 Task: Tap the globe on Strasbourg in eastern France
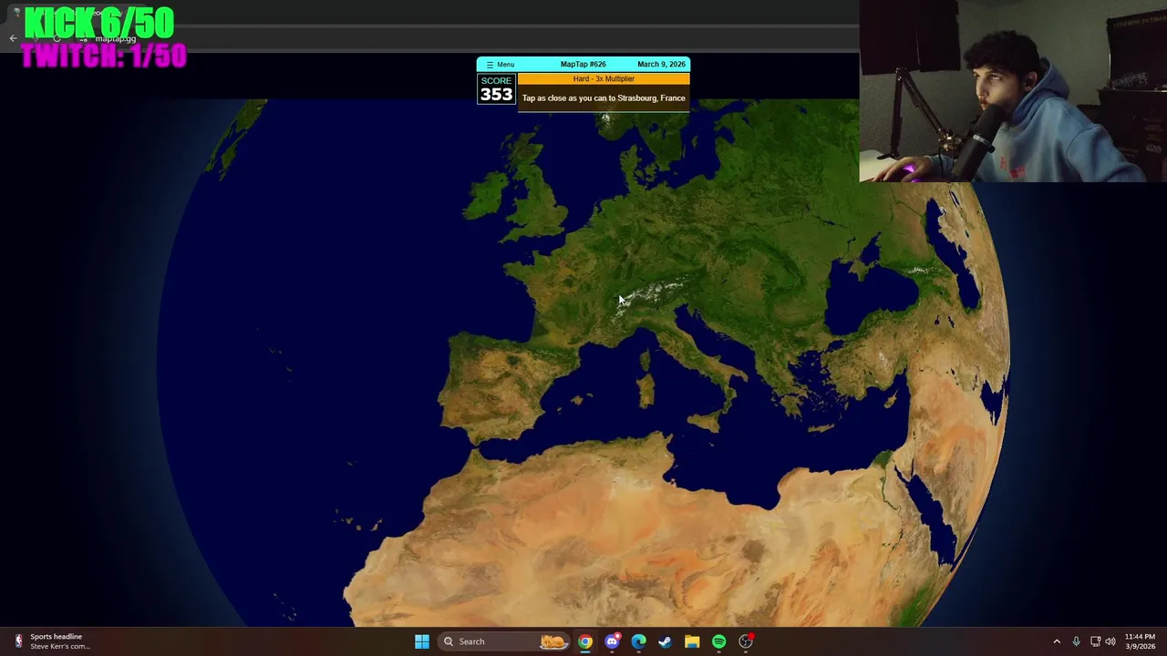(629, 270)
